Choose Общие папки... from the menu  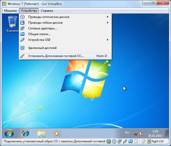39,34
